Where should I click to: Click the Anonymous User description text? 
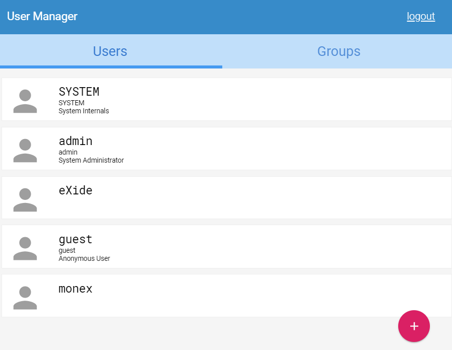click(x=84, y=258)
